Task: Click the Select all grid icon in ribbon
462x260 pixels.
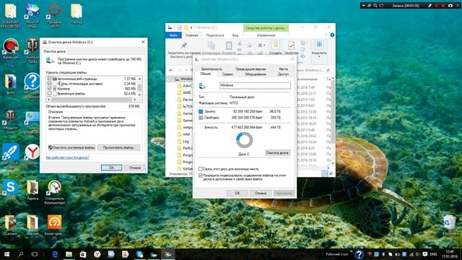Action: (319, 45)
